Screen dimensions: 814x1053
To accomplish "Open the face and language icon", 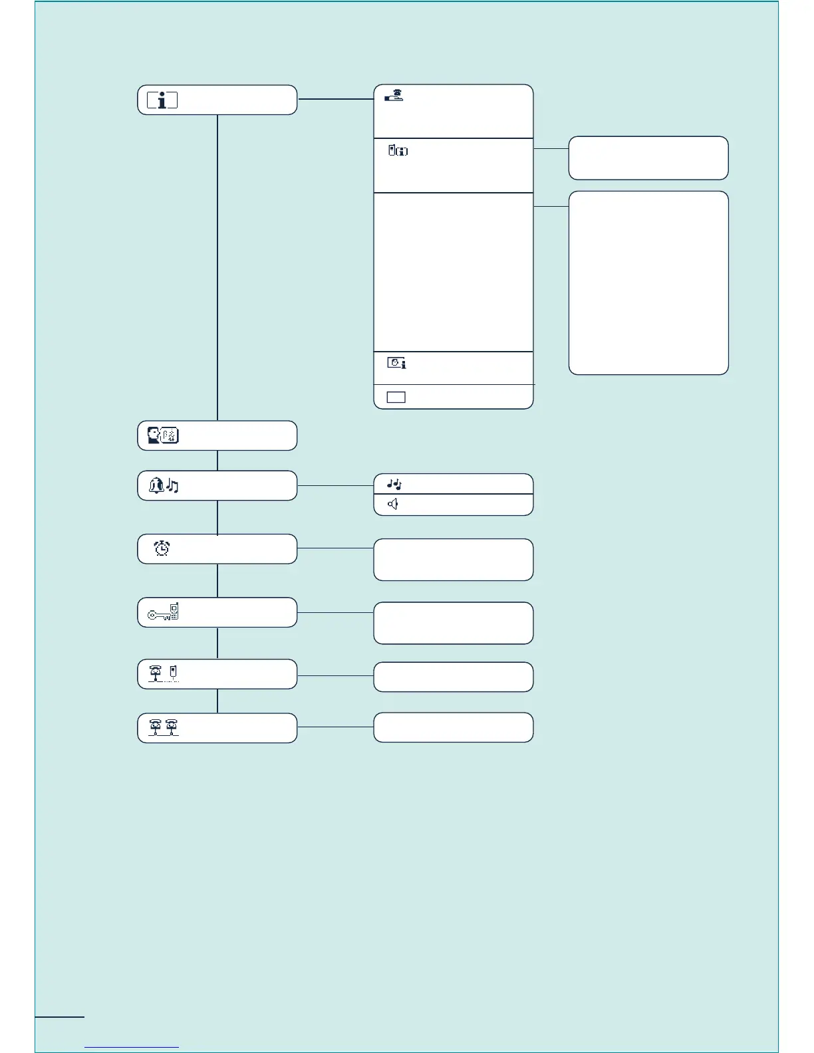I will [x=163, y=436].
